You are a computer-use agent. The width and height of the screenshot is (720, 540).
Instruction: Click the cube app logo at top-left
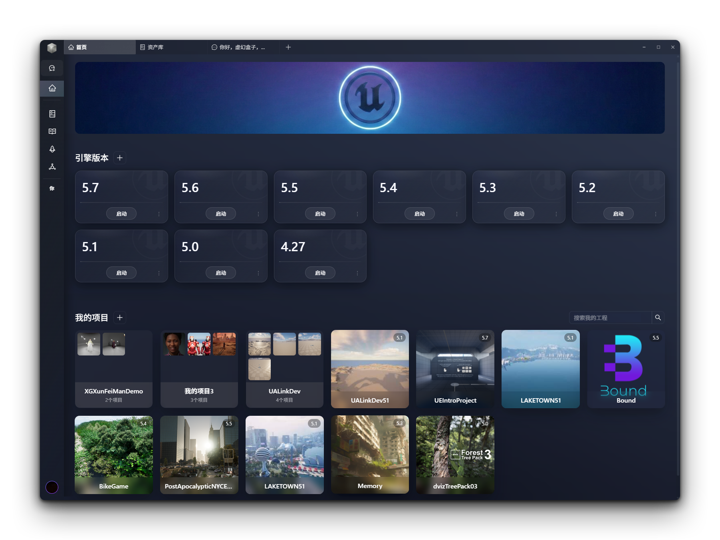(52, 48)
